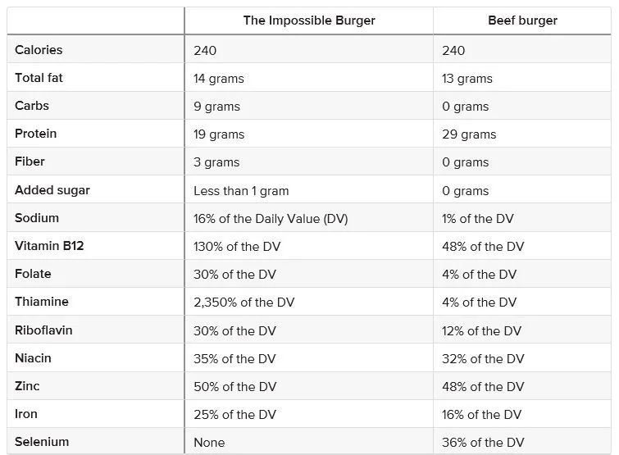619x455 pixels.
Task: Click the "Less than 1 gram" cell
Action: click(241, 190)
